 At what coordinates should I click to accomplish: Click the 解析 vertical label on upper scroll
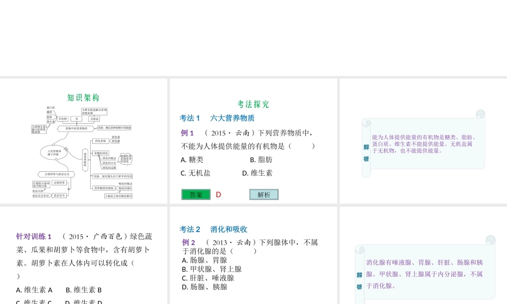(x=366, y=153)
